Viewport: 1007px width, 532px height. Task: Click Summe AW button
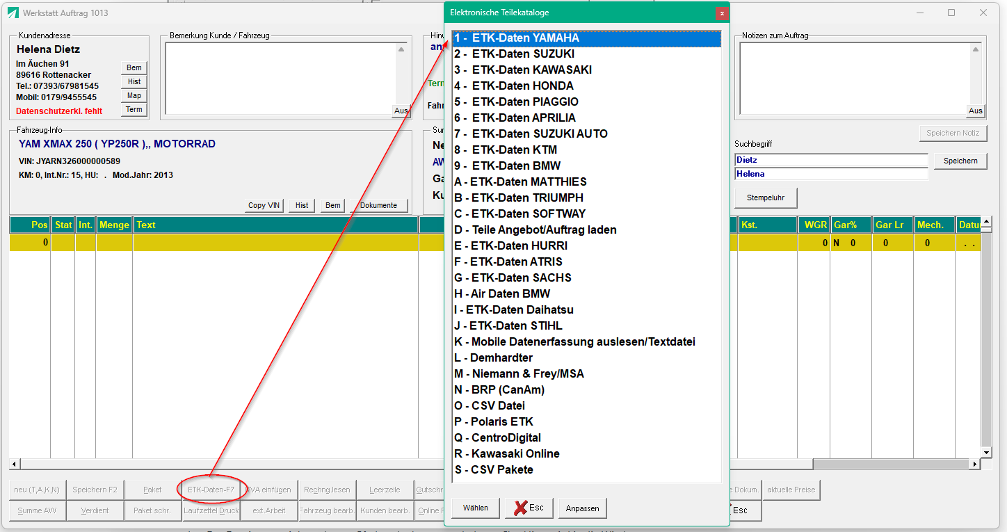point(37,510)
